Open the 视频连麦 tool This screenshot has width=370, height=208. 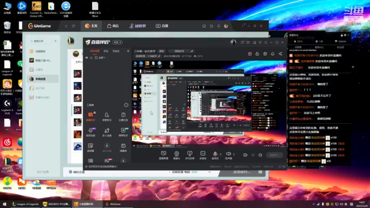[x=91, y=132]
